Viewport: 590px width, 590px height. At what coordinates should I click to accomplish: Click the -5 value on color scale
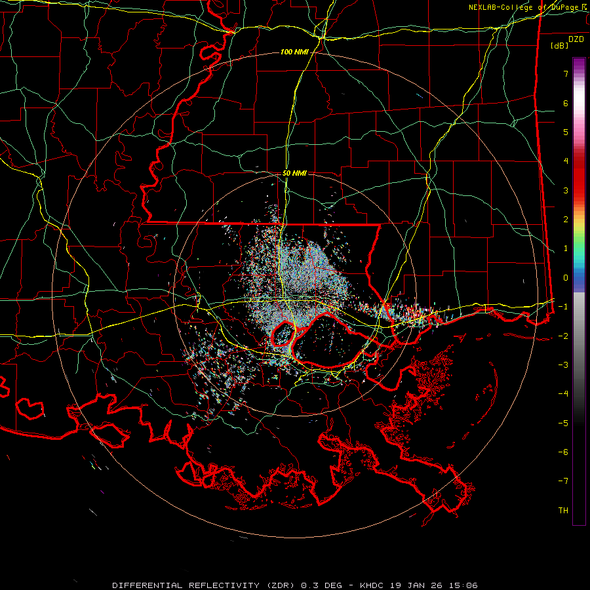coord(563,423)
